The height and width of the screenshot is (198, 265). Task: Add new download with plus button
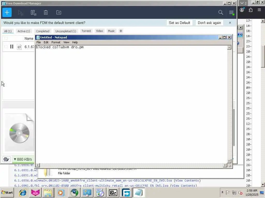(7, 12)
